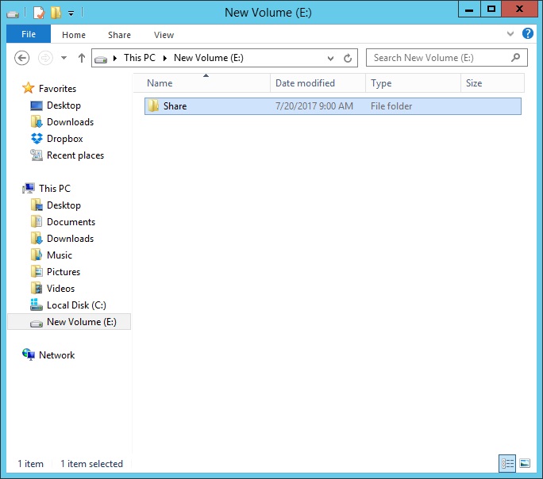The width and height of the screenshot is (543, 479).
Task: Expand the ribbon with the chevron
Action: coord(510,35)
